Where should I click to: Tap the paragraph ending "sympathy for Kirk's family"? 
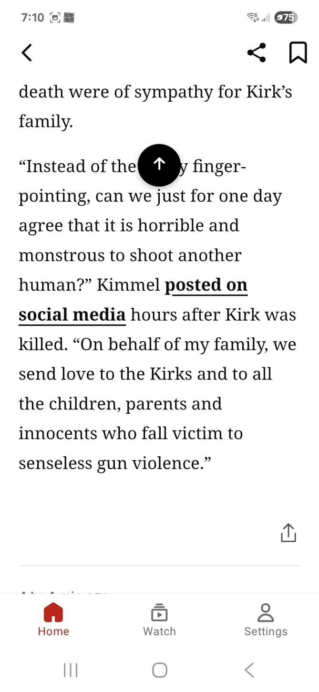point(155,106)
